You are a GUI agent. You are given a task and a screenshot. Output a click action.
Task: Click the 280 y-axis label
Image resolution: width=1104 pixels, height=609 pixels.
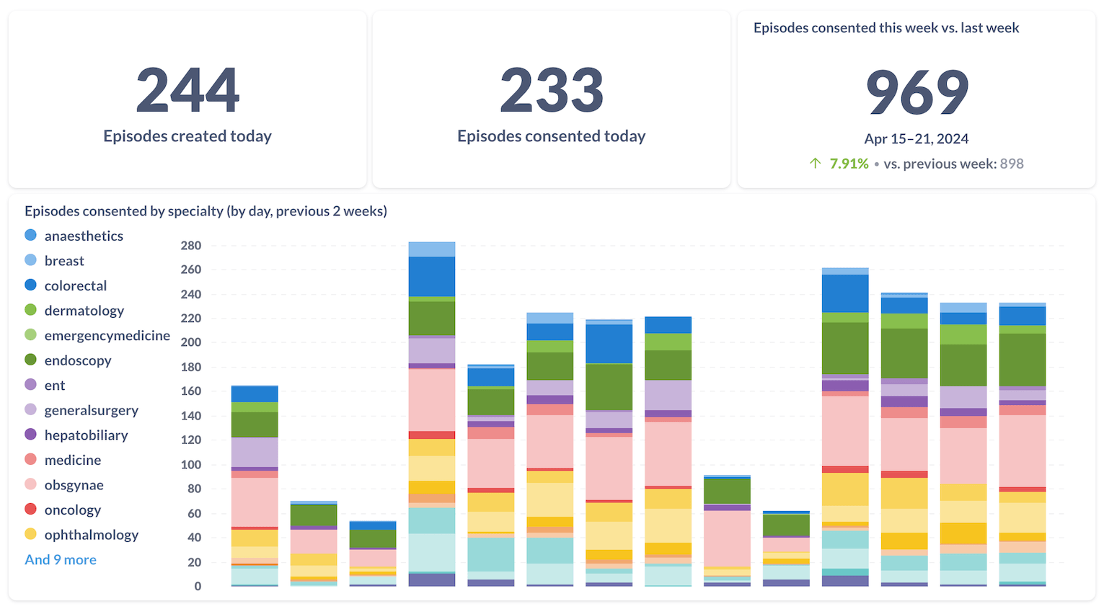tap(191, 245)
